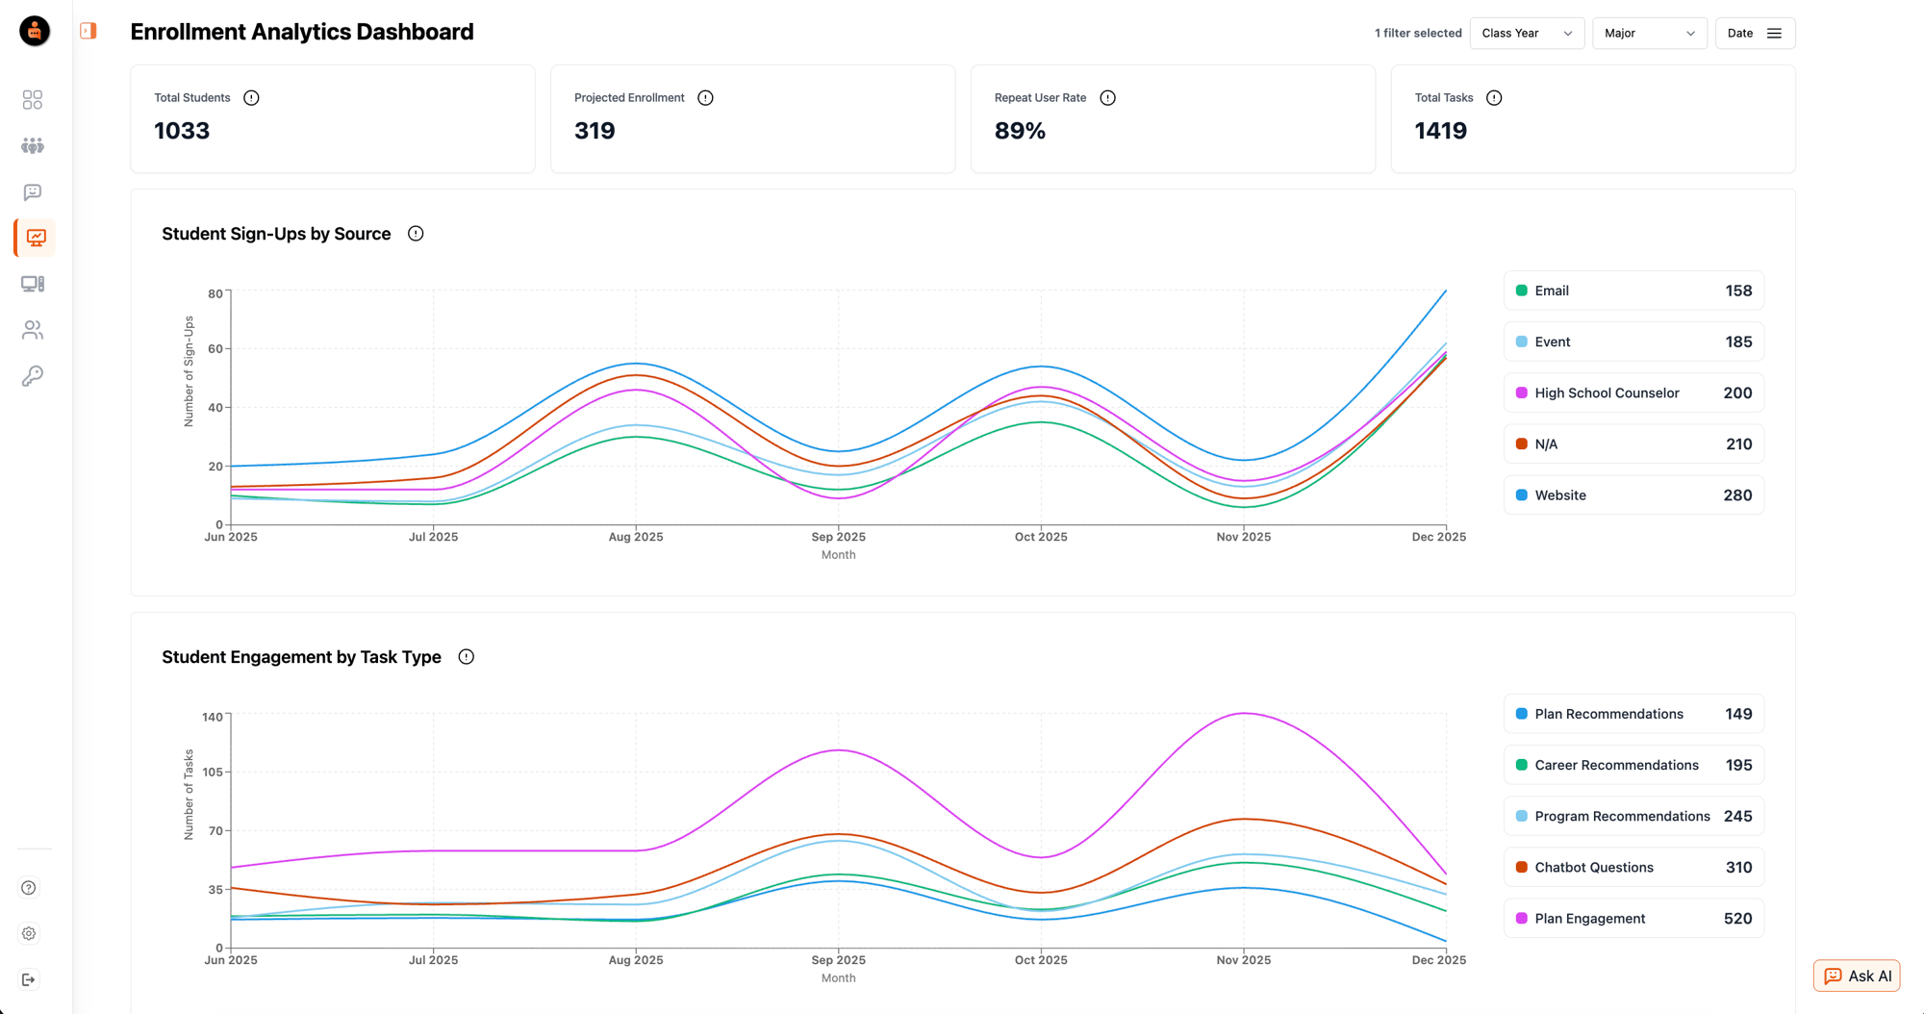
Task: Click the API key icon in sidebar
Action: tap(33, 375)
